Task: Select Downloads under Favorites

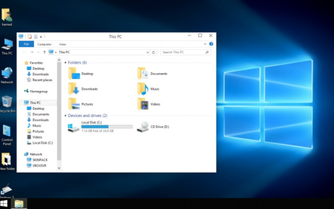Action: (38, 74)
